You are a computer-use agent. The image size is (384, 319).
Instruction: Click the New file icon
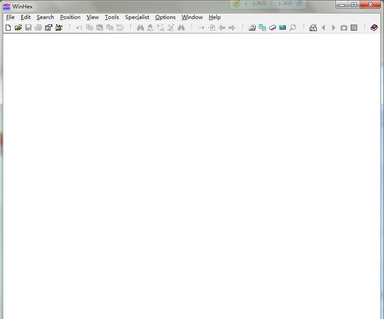[8, 27]
